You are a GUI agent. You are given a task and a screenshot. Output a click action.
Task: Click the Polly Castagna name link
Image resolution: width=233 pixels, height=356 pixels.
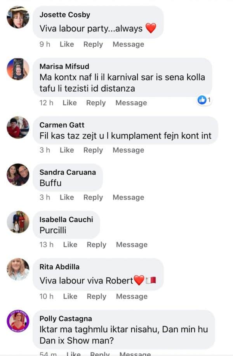coord(66,319)
